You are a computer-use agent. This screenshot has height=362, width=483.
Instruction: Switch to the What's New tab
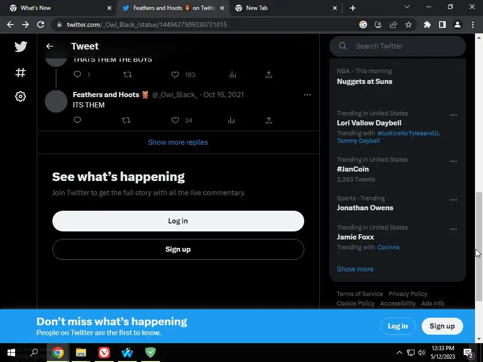58,8
